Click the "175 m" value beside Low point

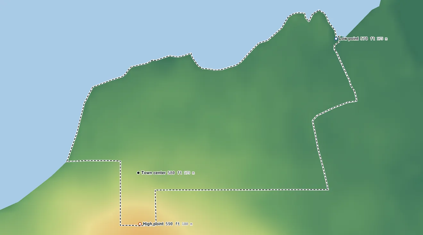(382, 39)
